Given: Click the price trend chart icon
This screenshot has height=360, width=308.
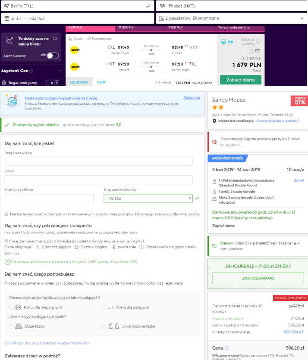Looking at the screenshot, I should 9,40.
